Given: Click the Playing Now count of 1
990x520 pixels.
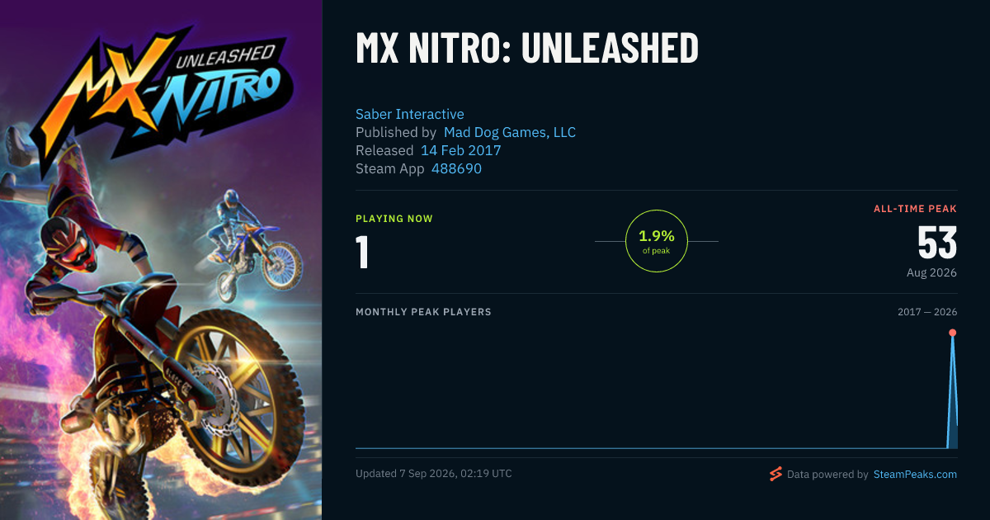Looking at the screenshot, I should [362, 253].
